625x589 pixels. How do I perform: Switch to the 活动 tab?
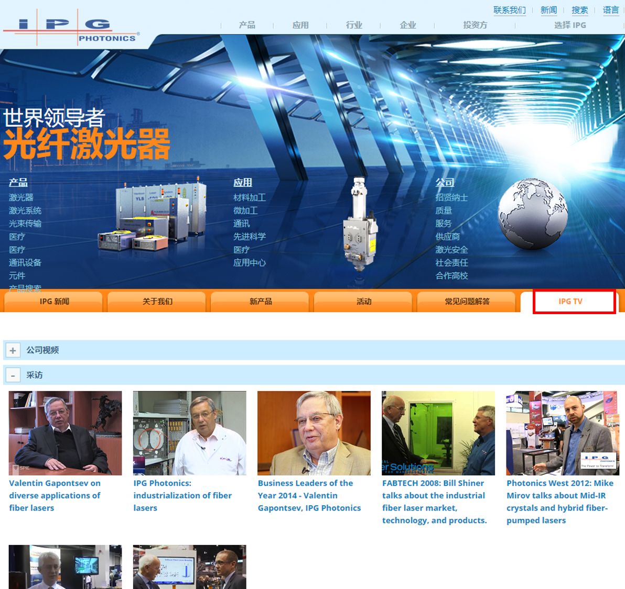[364, 302]
